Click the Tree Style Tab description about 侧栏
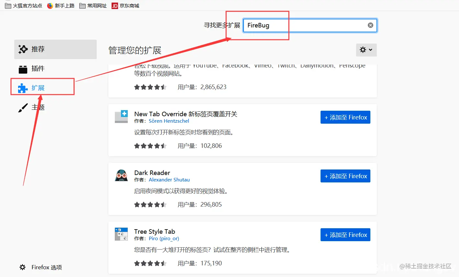Screen dimensions: 459x277 click(x=212, y=250)
